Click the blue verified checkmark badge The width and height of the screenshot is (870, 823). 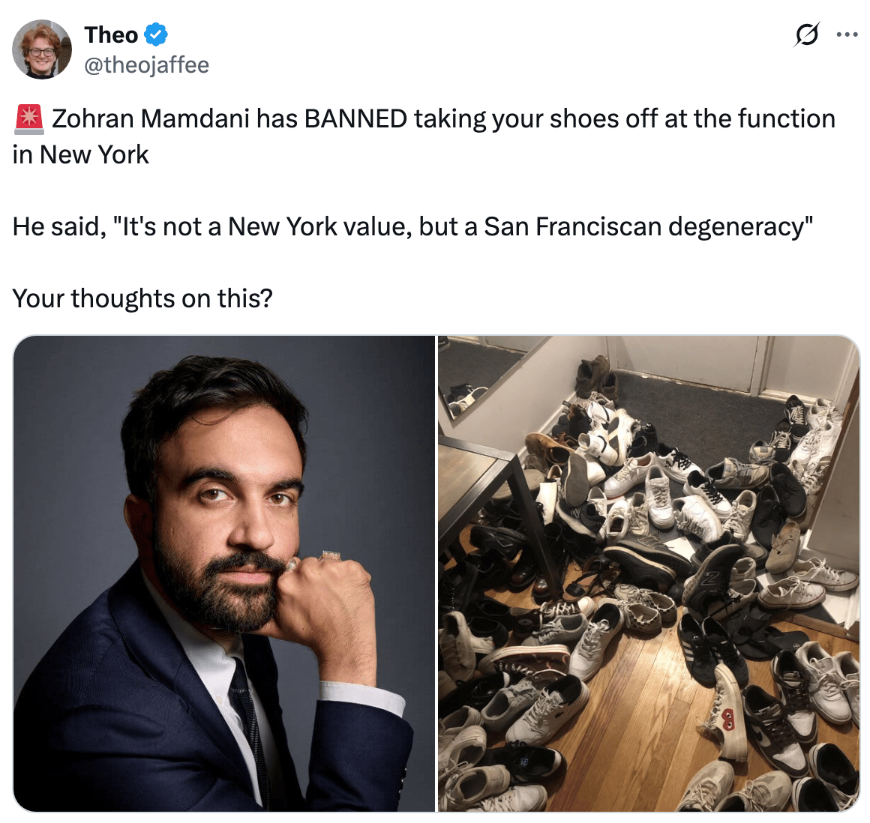(x=156, y=35)
